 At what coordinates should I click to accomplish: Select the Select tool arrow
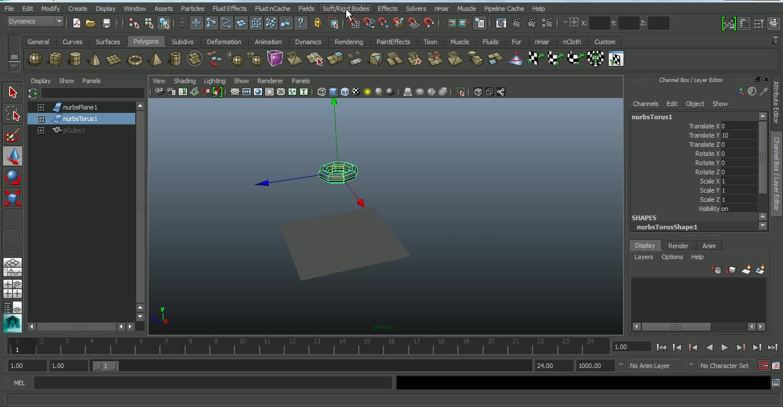(13, 93)
